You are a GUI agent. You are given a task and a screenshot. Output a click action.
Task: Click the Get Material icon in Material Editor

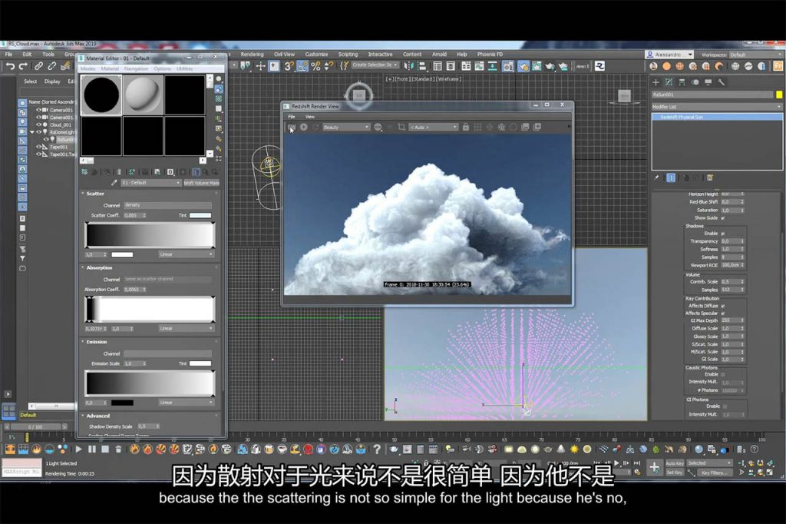(x=84, y=172)
